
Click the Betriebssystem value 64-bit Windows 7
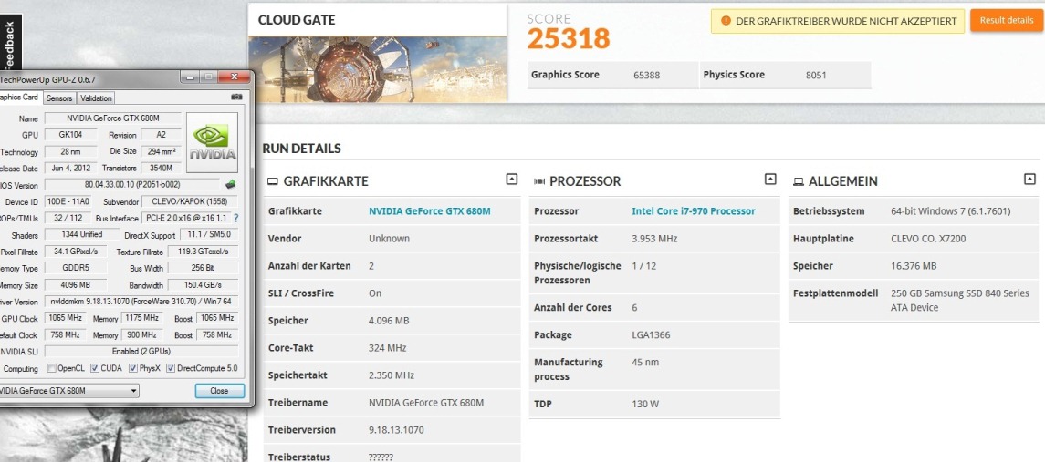tap(950, 211)
